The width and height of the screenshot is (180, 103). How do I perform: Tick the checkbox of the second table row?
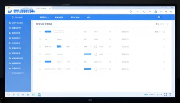click(40, 39)
